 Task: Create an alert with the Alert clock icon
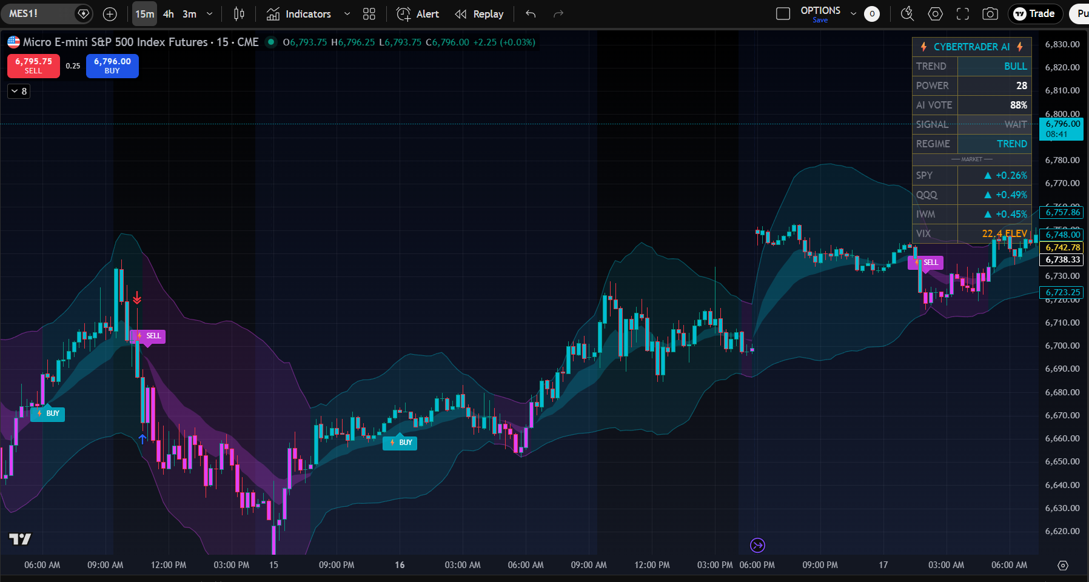point(403,13)
